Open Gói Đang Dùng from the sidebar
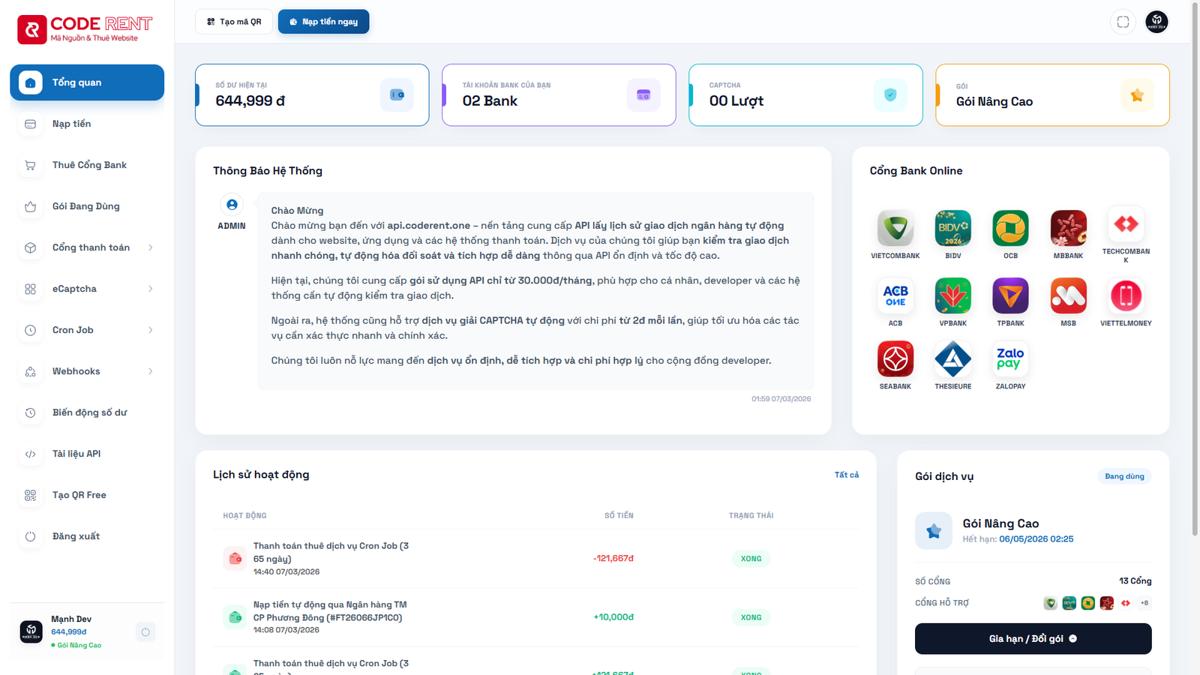The width and height of the screenshot is (1200, 675). tap(30, 206)
